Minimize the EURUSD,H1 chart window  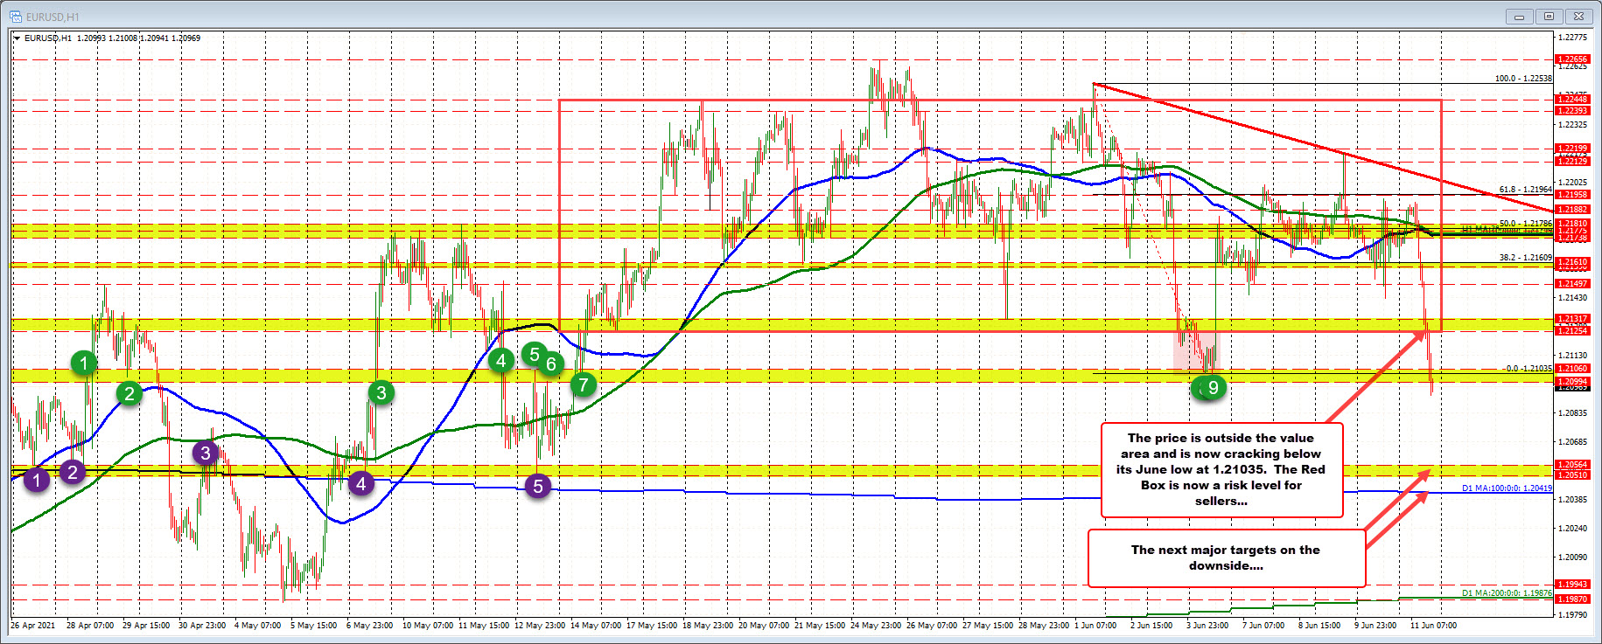pos(1519,17)
